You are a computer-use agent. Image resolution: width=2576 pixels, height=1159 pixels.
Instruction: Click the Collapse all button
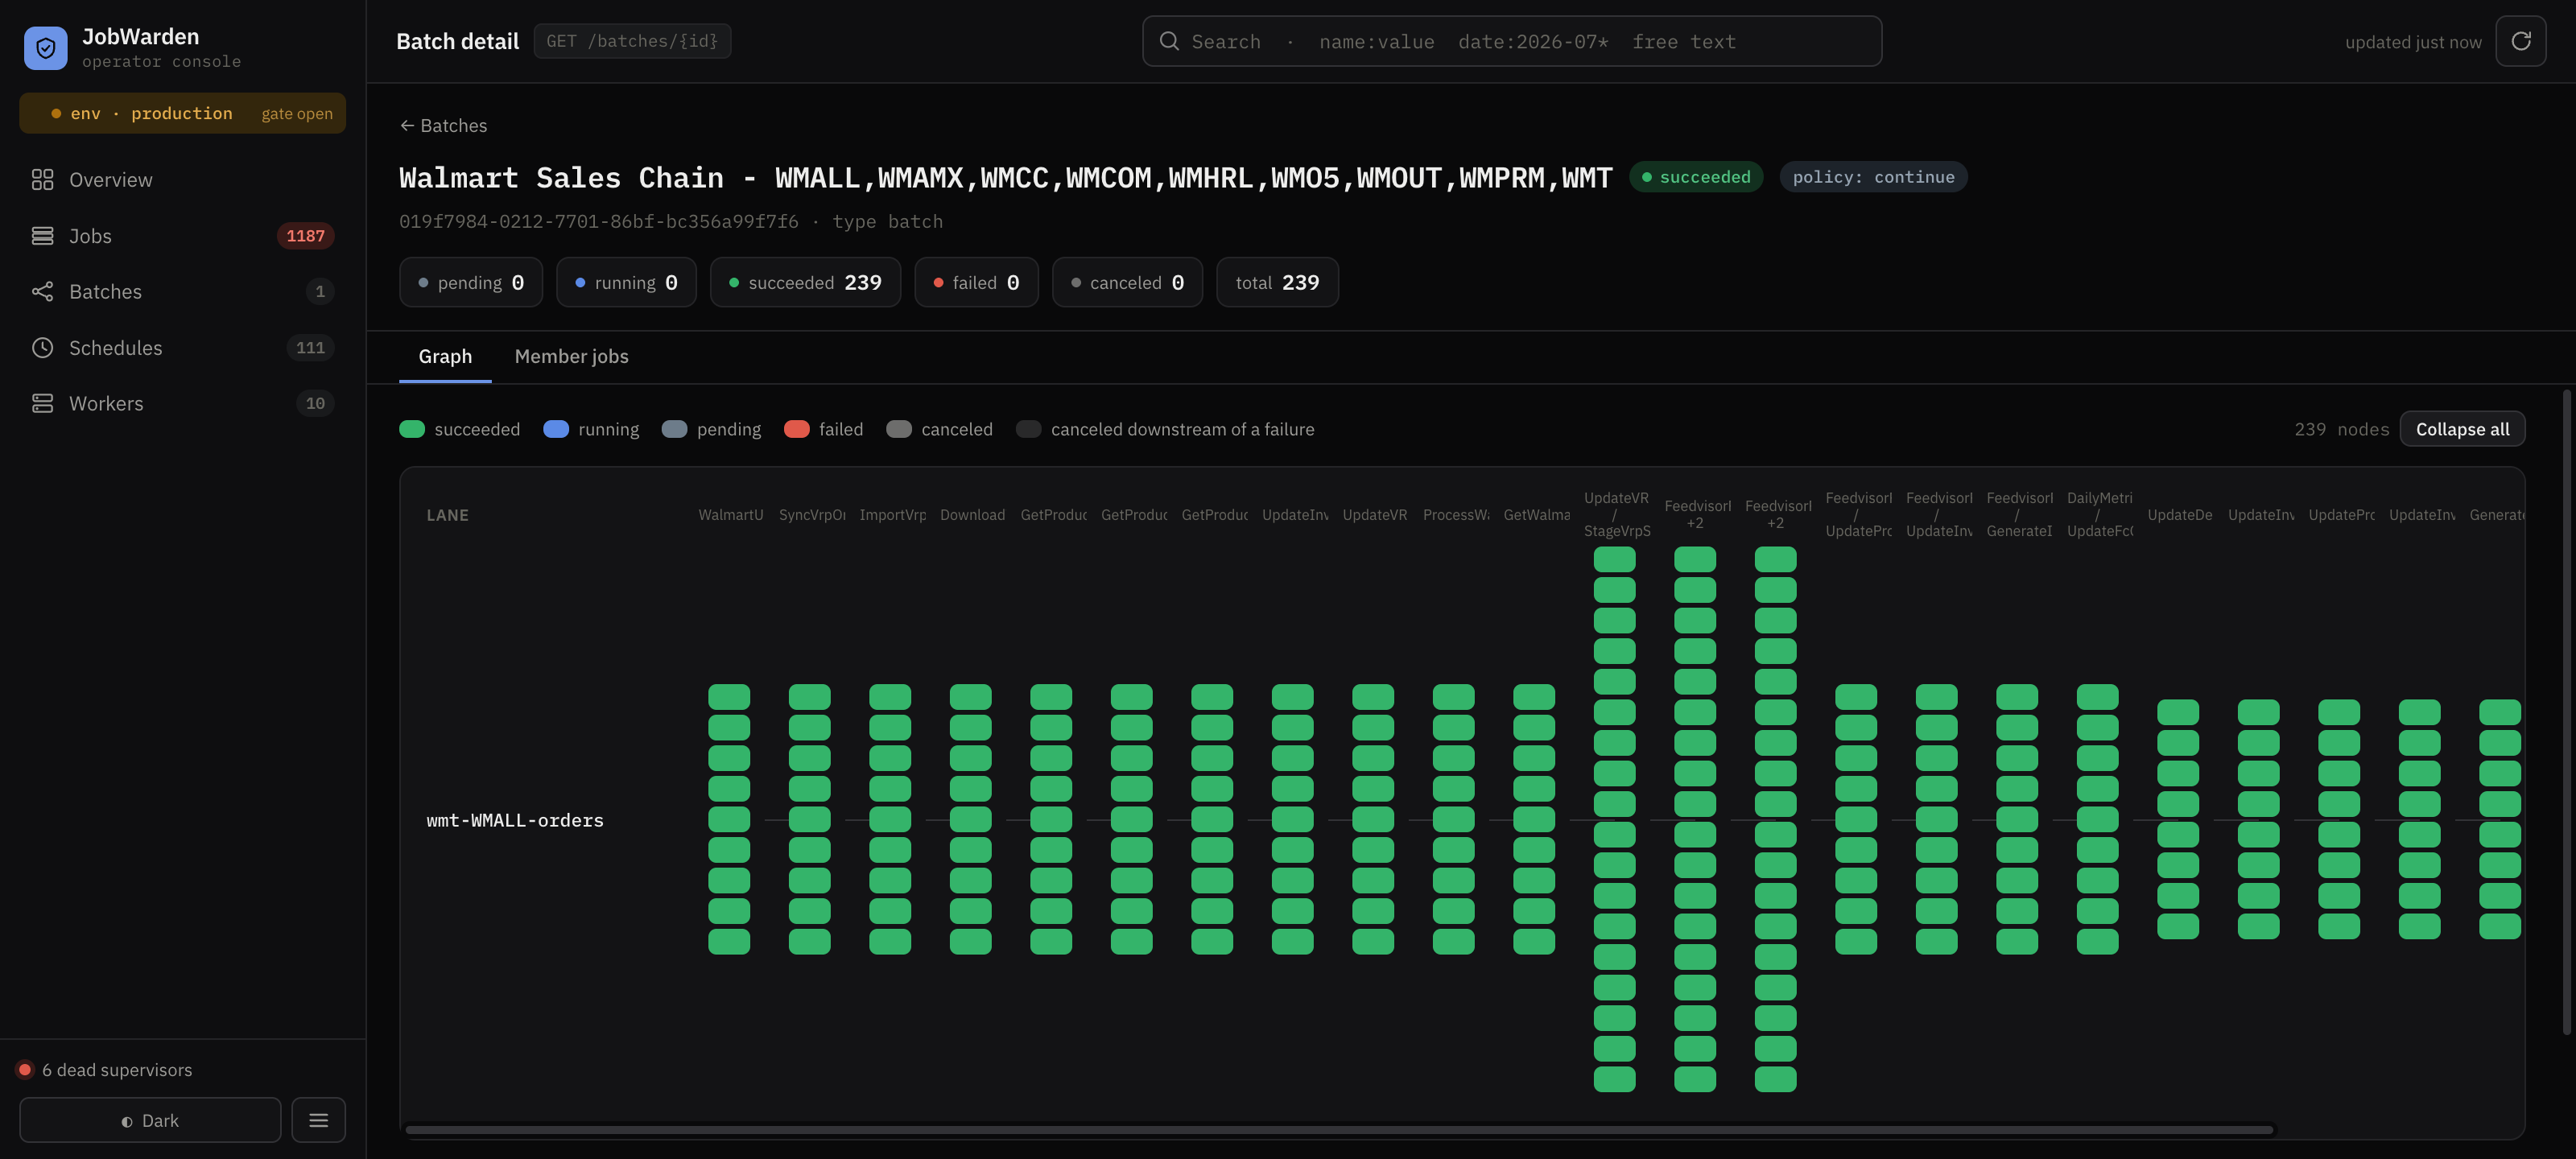[x=2462, y=429]
